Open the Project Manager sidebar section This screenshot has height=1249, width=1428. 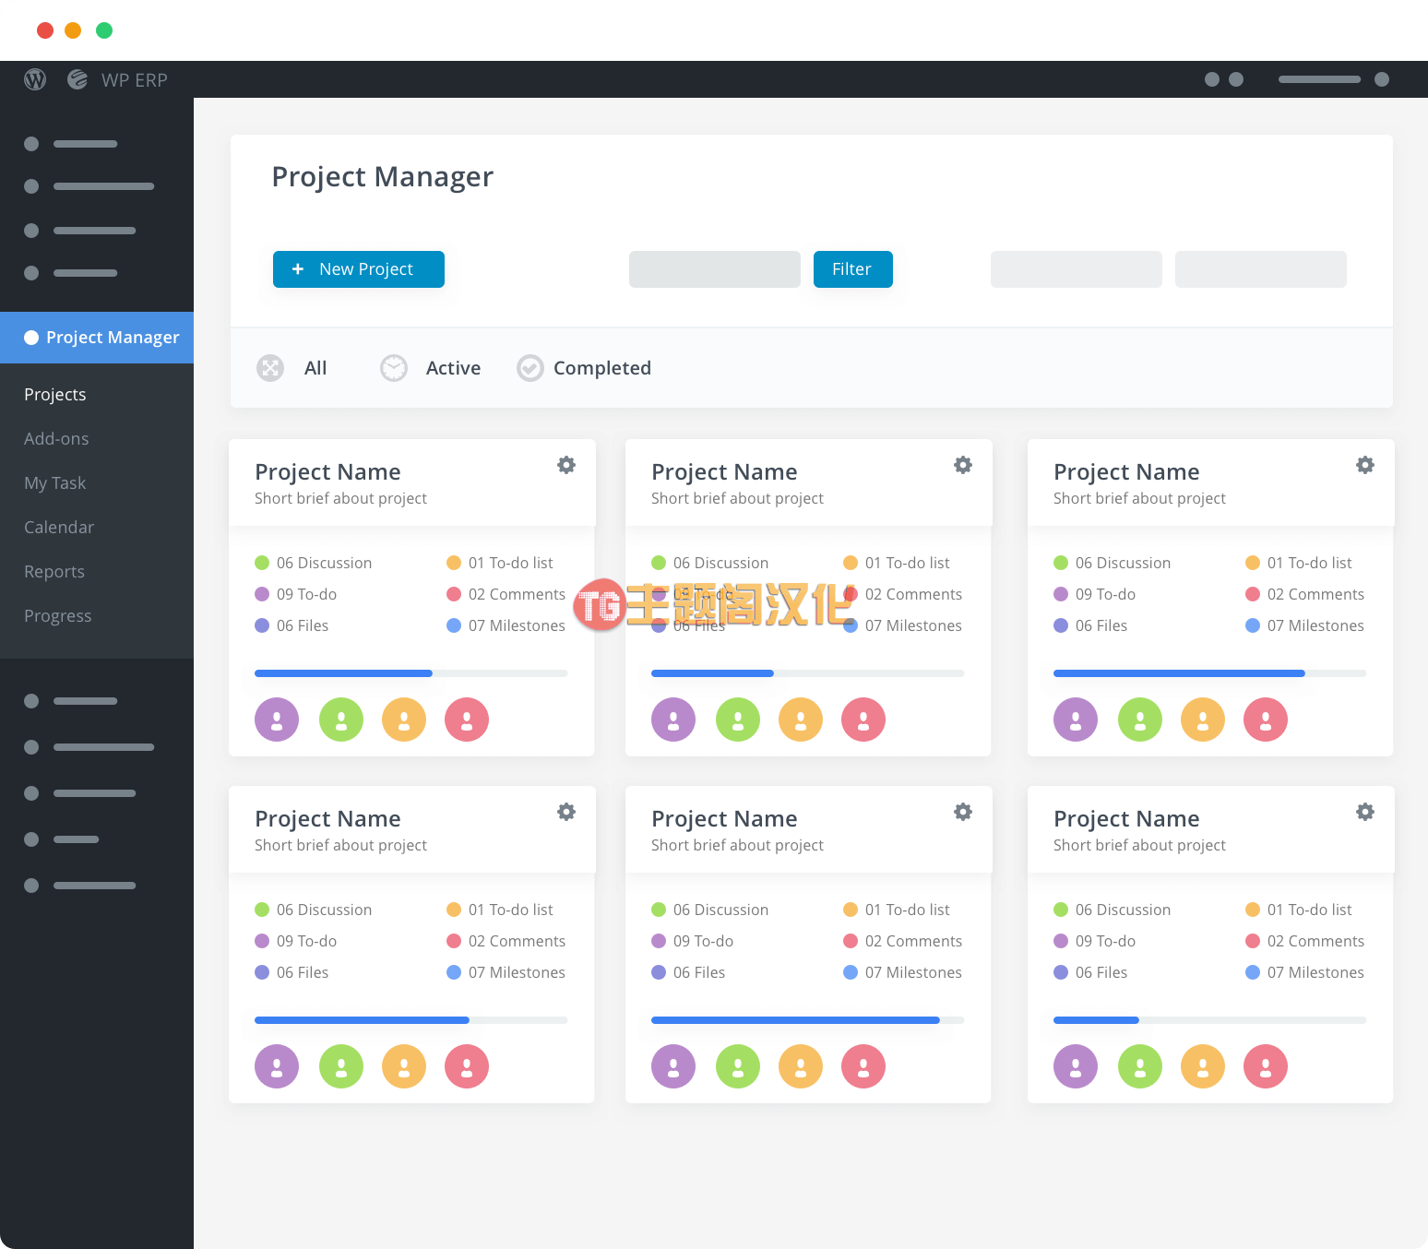(97, 338)
